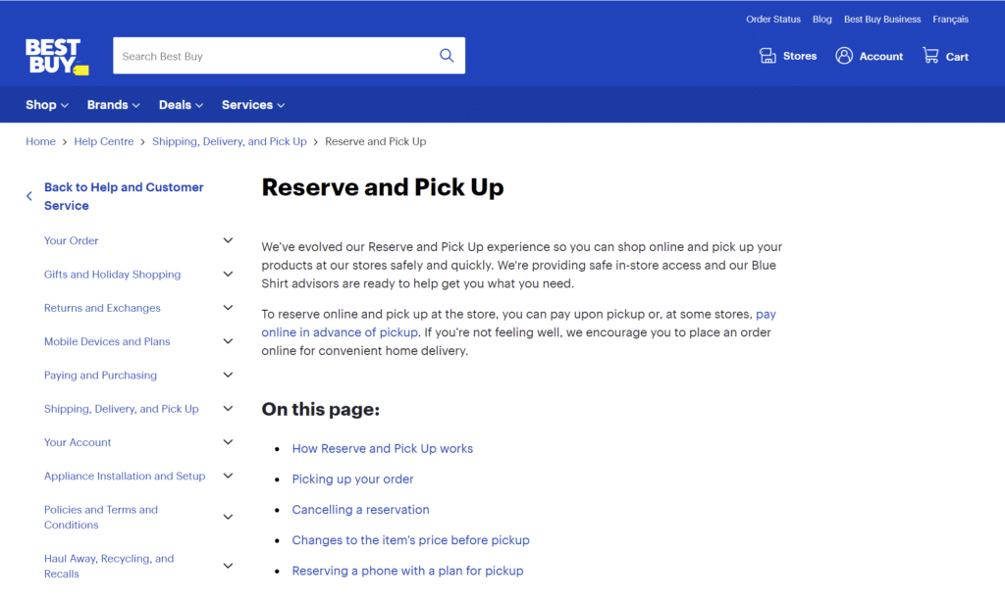
Task: Open the Stores locator icon
Action: tap(767, 55)
